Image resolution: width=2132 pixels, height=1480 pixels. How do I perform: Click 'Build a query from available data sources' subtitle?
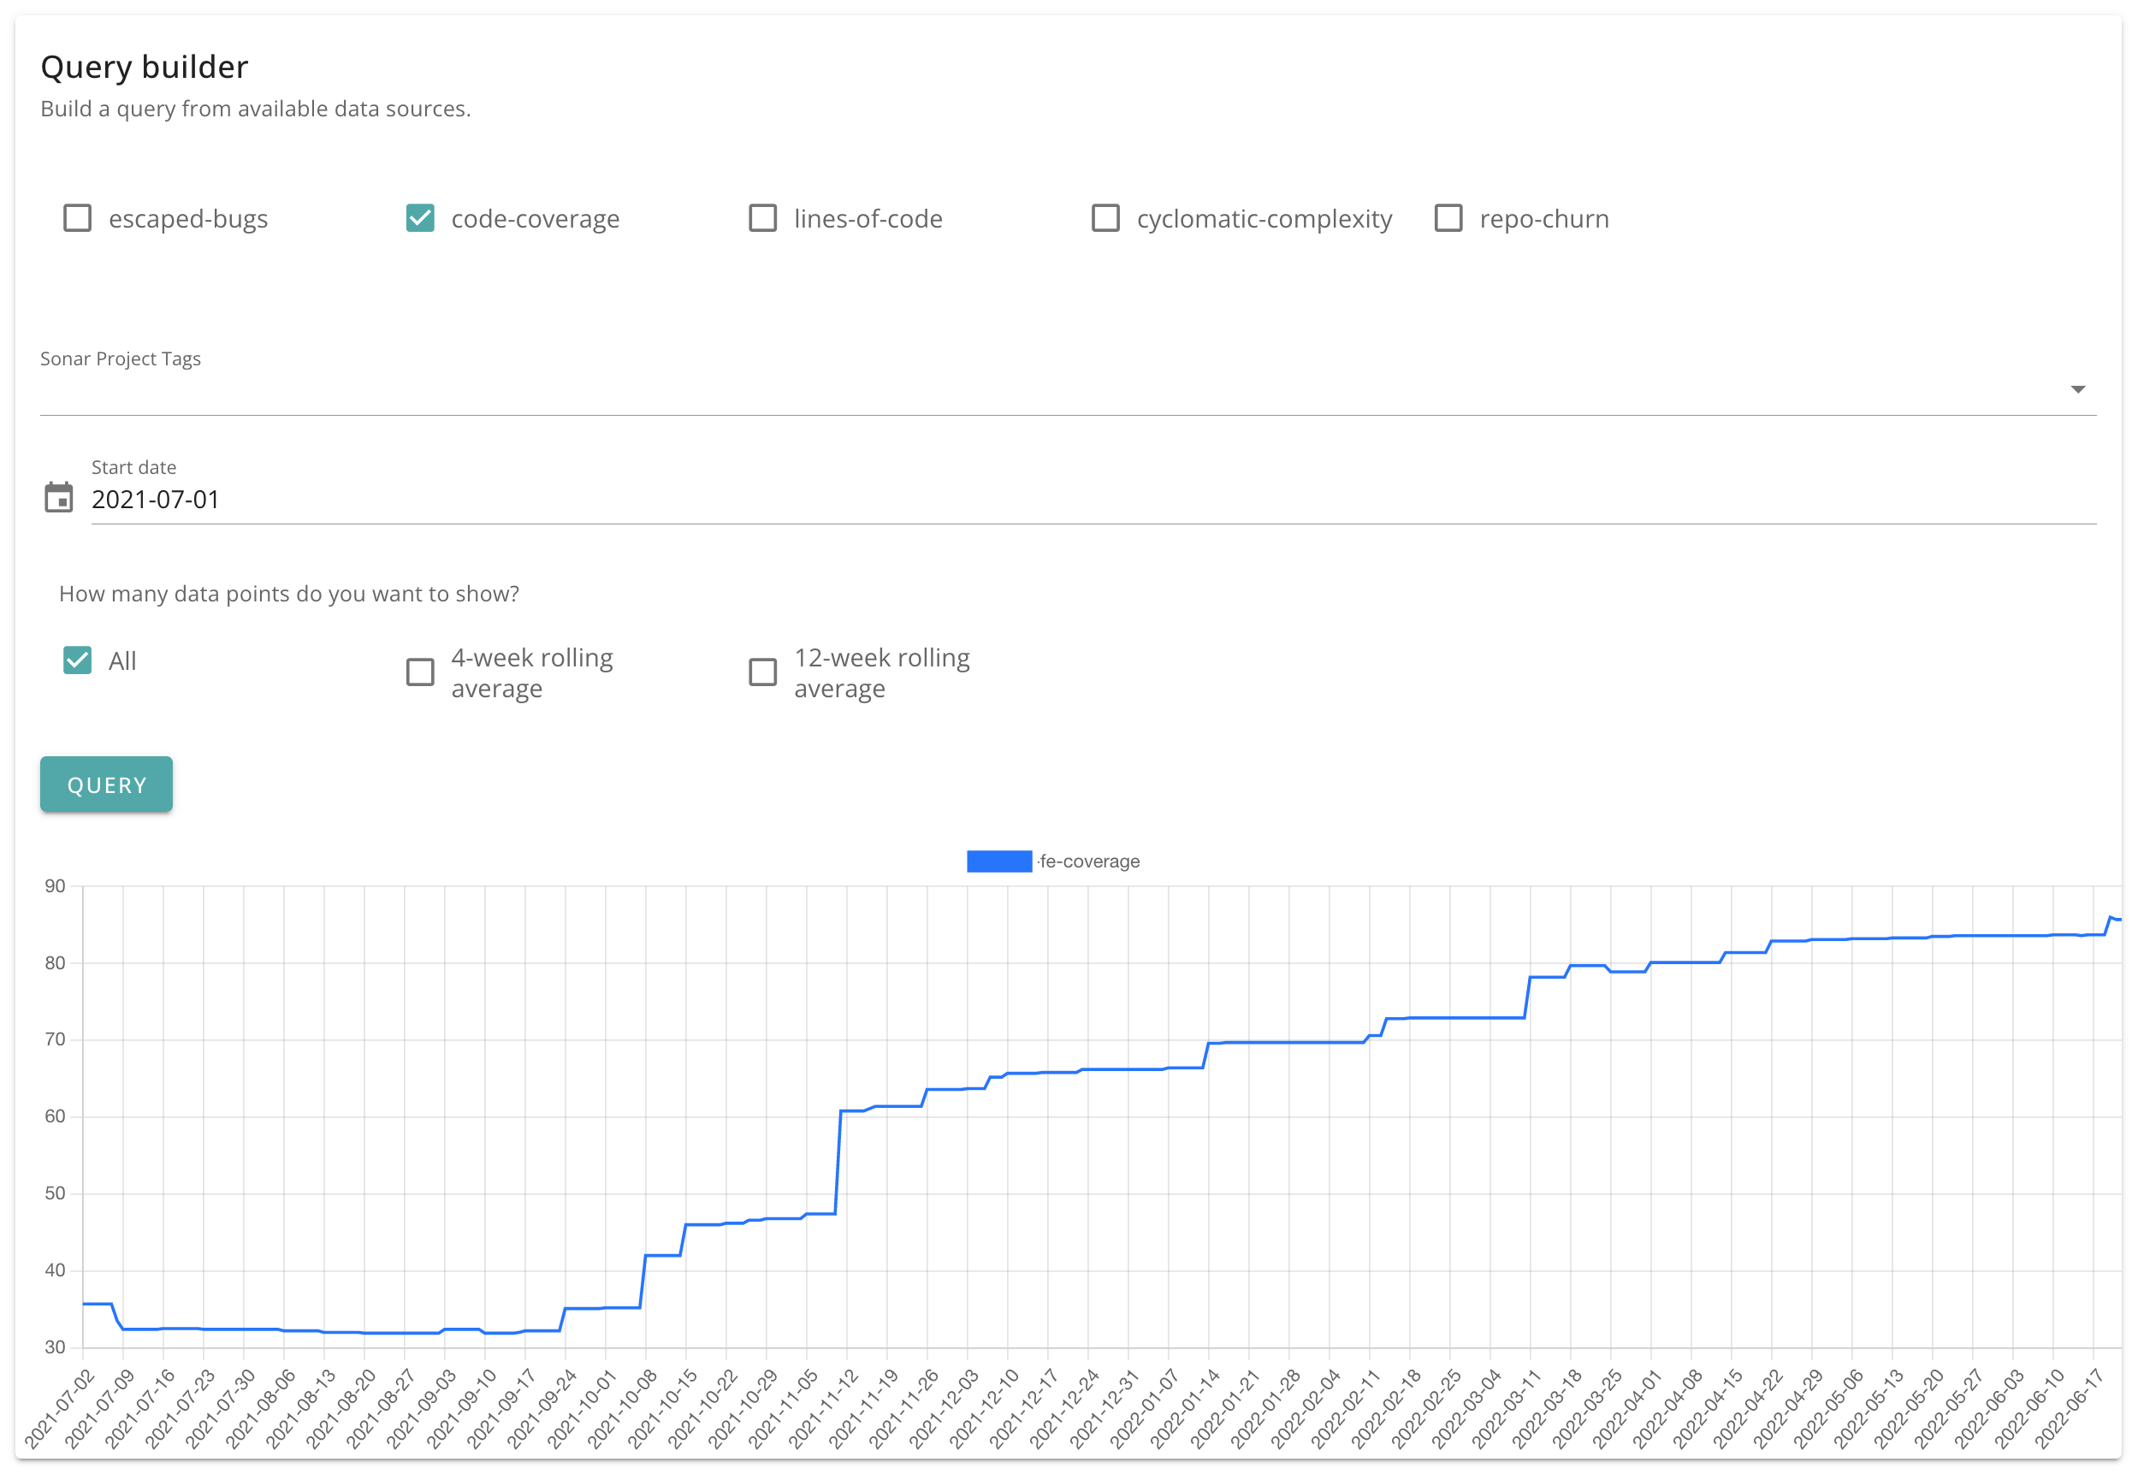[x=256, y=110]
